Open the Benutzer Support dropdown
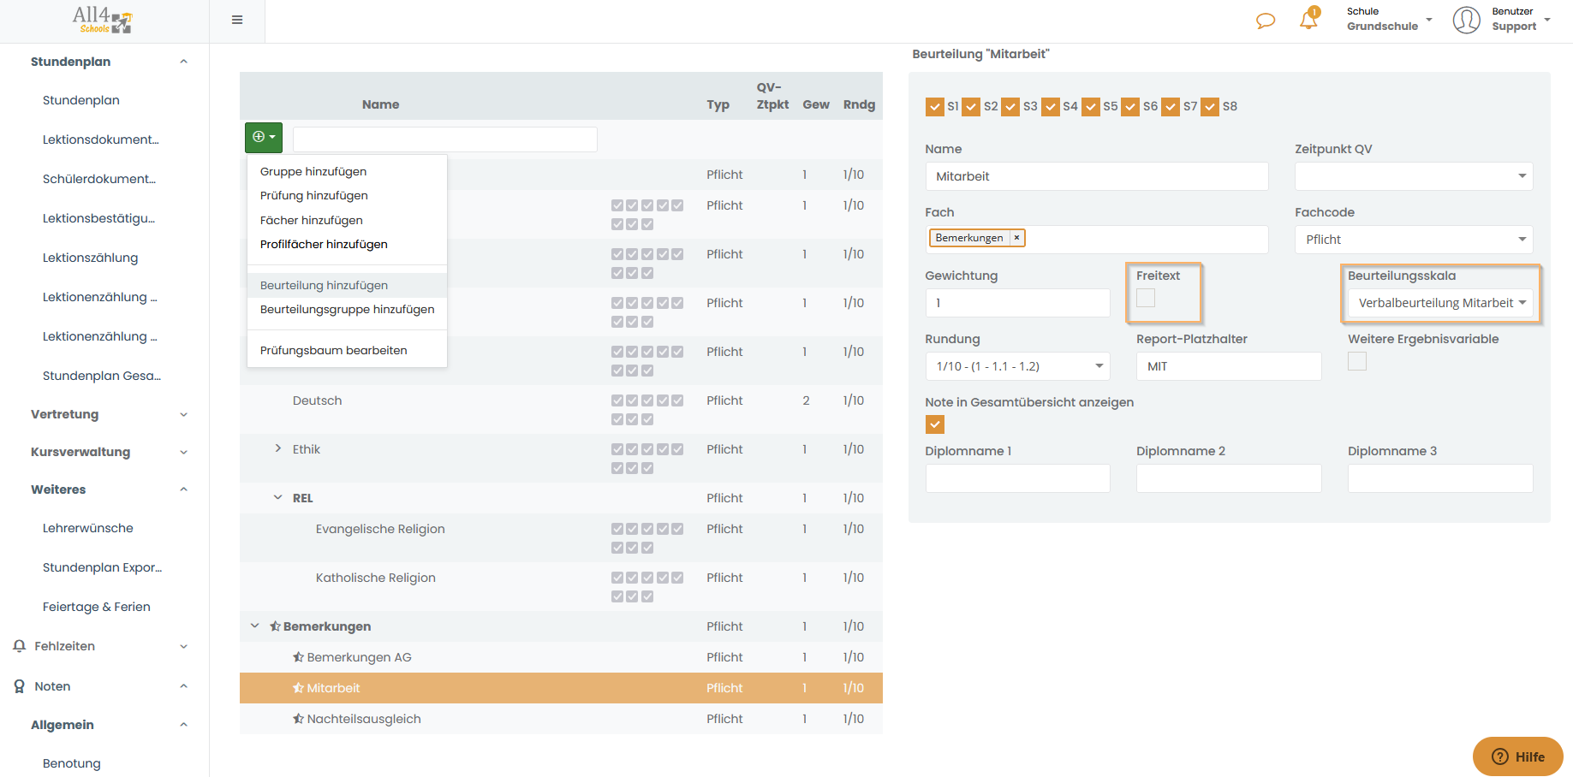 coord(1521,19)
